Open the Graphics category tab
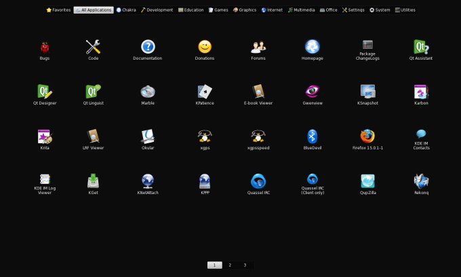This screenshot has width=461, height=277. coord(245,10)
